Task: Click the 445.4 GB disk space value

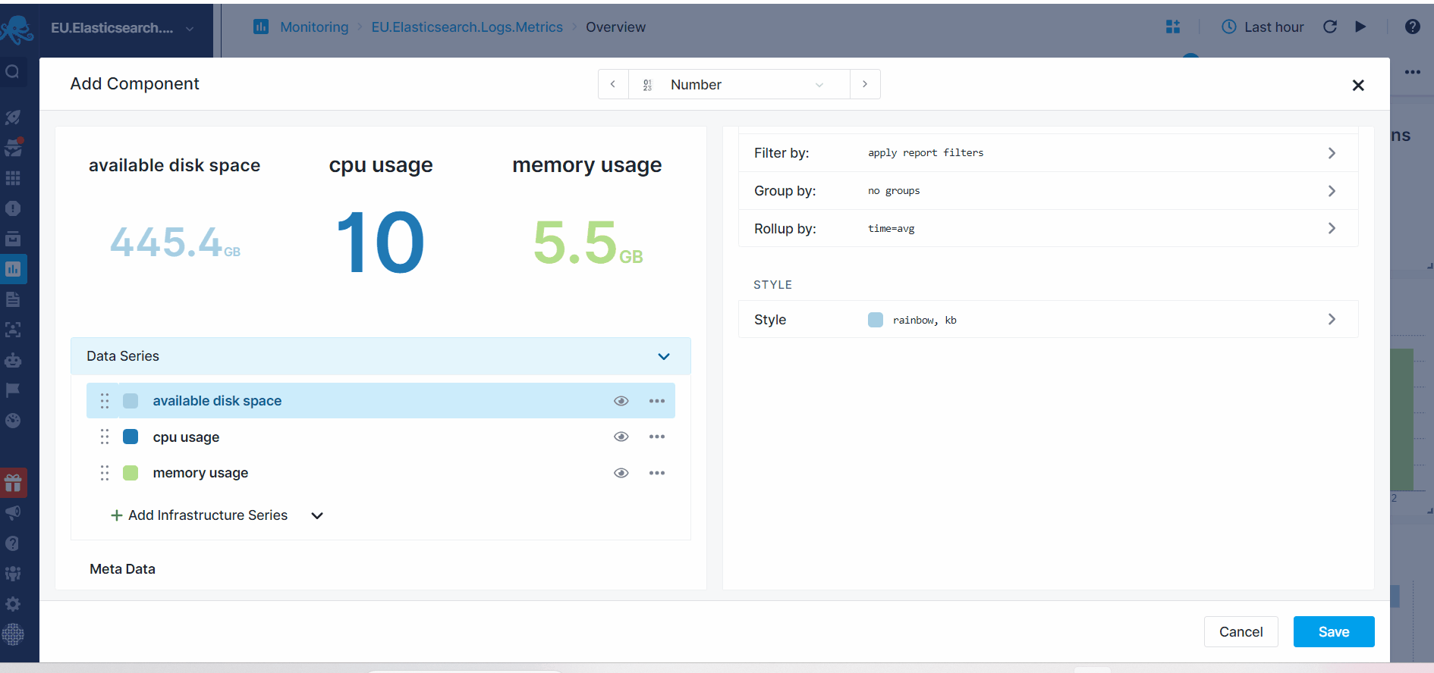Action: (x=175, y=243)
